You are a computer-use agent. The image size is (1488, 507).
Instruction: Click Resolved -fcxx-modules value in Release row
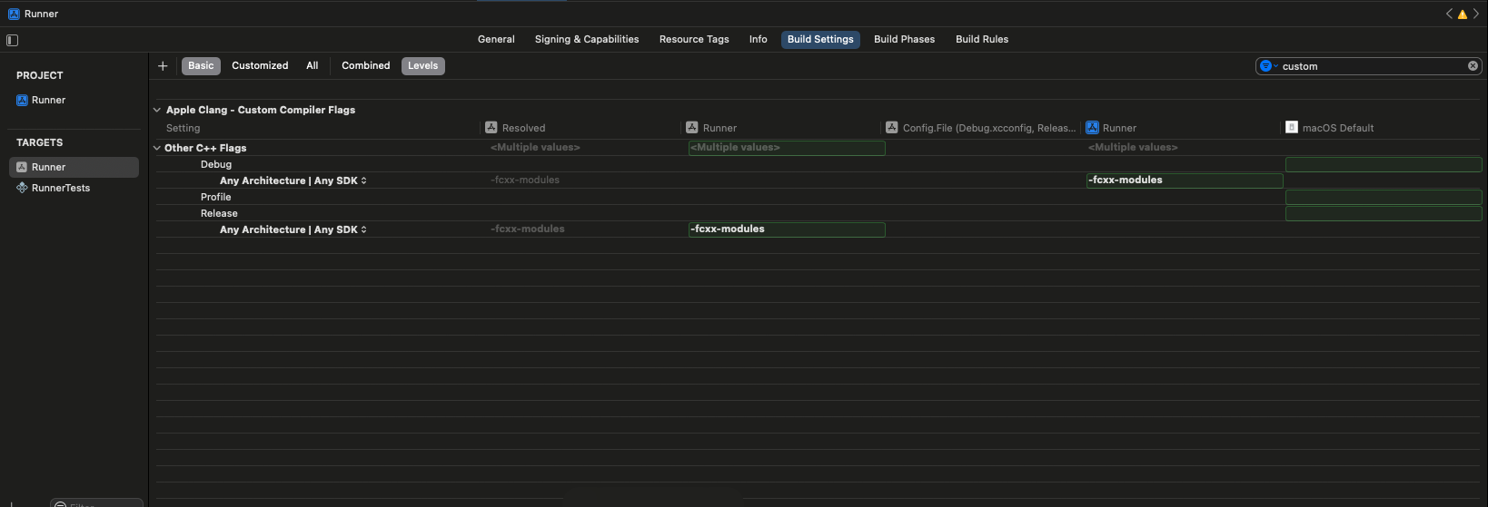pos(528,229)
